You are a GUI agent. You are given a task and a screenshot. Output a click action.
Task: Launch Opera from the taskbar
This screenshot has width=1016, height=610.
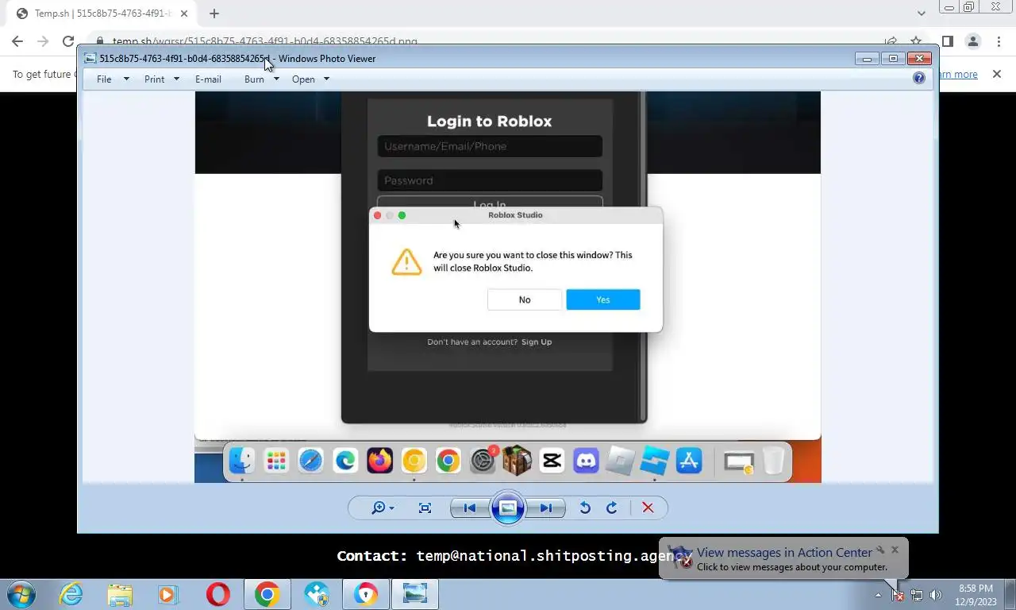[217, 594]
